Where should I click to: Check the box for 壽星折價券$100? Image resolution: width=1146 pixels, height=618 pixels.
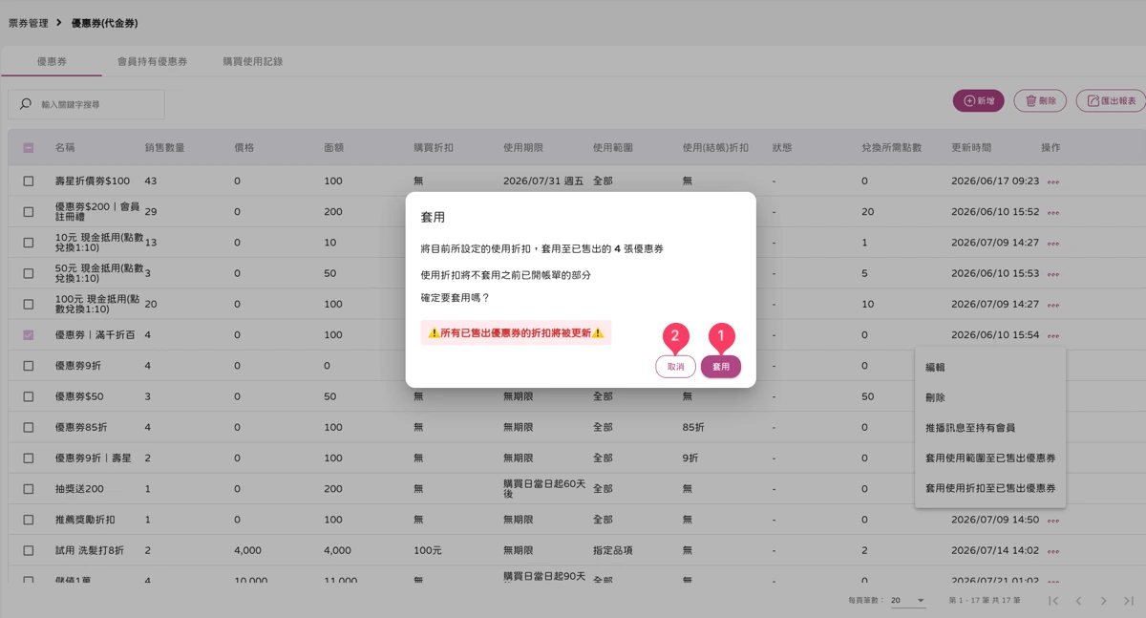tap(28, 181)
